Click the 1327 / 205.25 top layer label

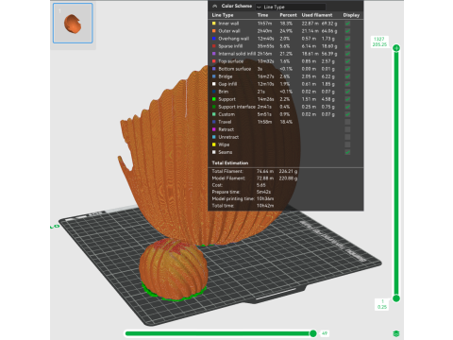379,42
